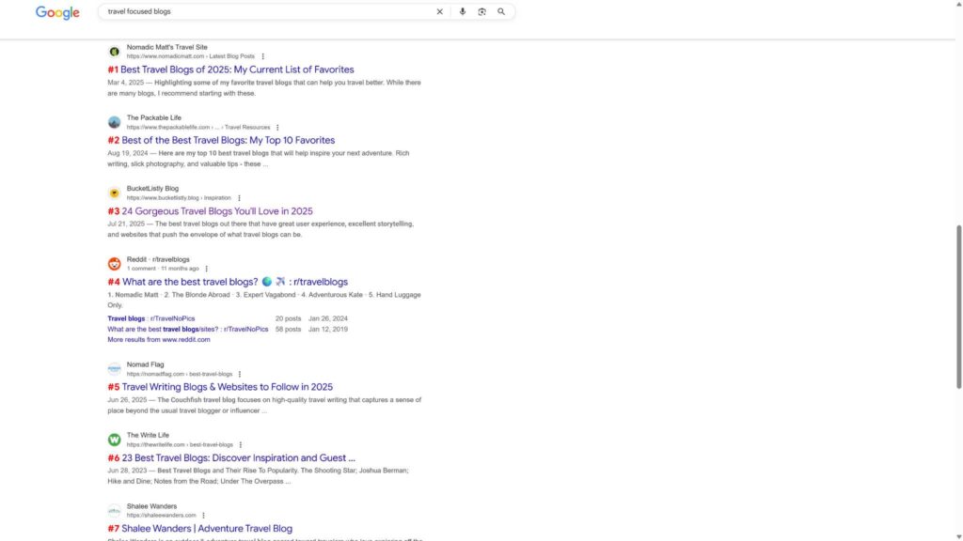This screenshot has height=541, width=963.
Task: Click Nomad Flag site name
Action: 145,364
